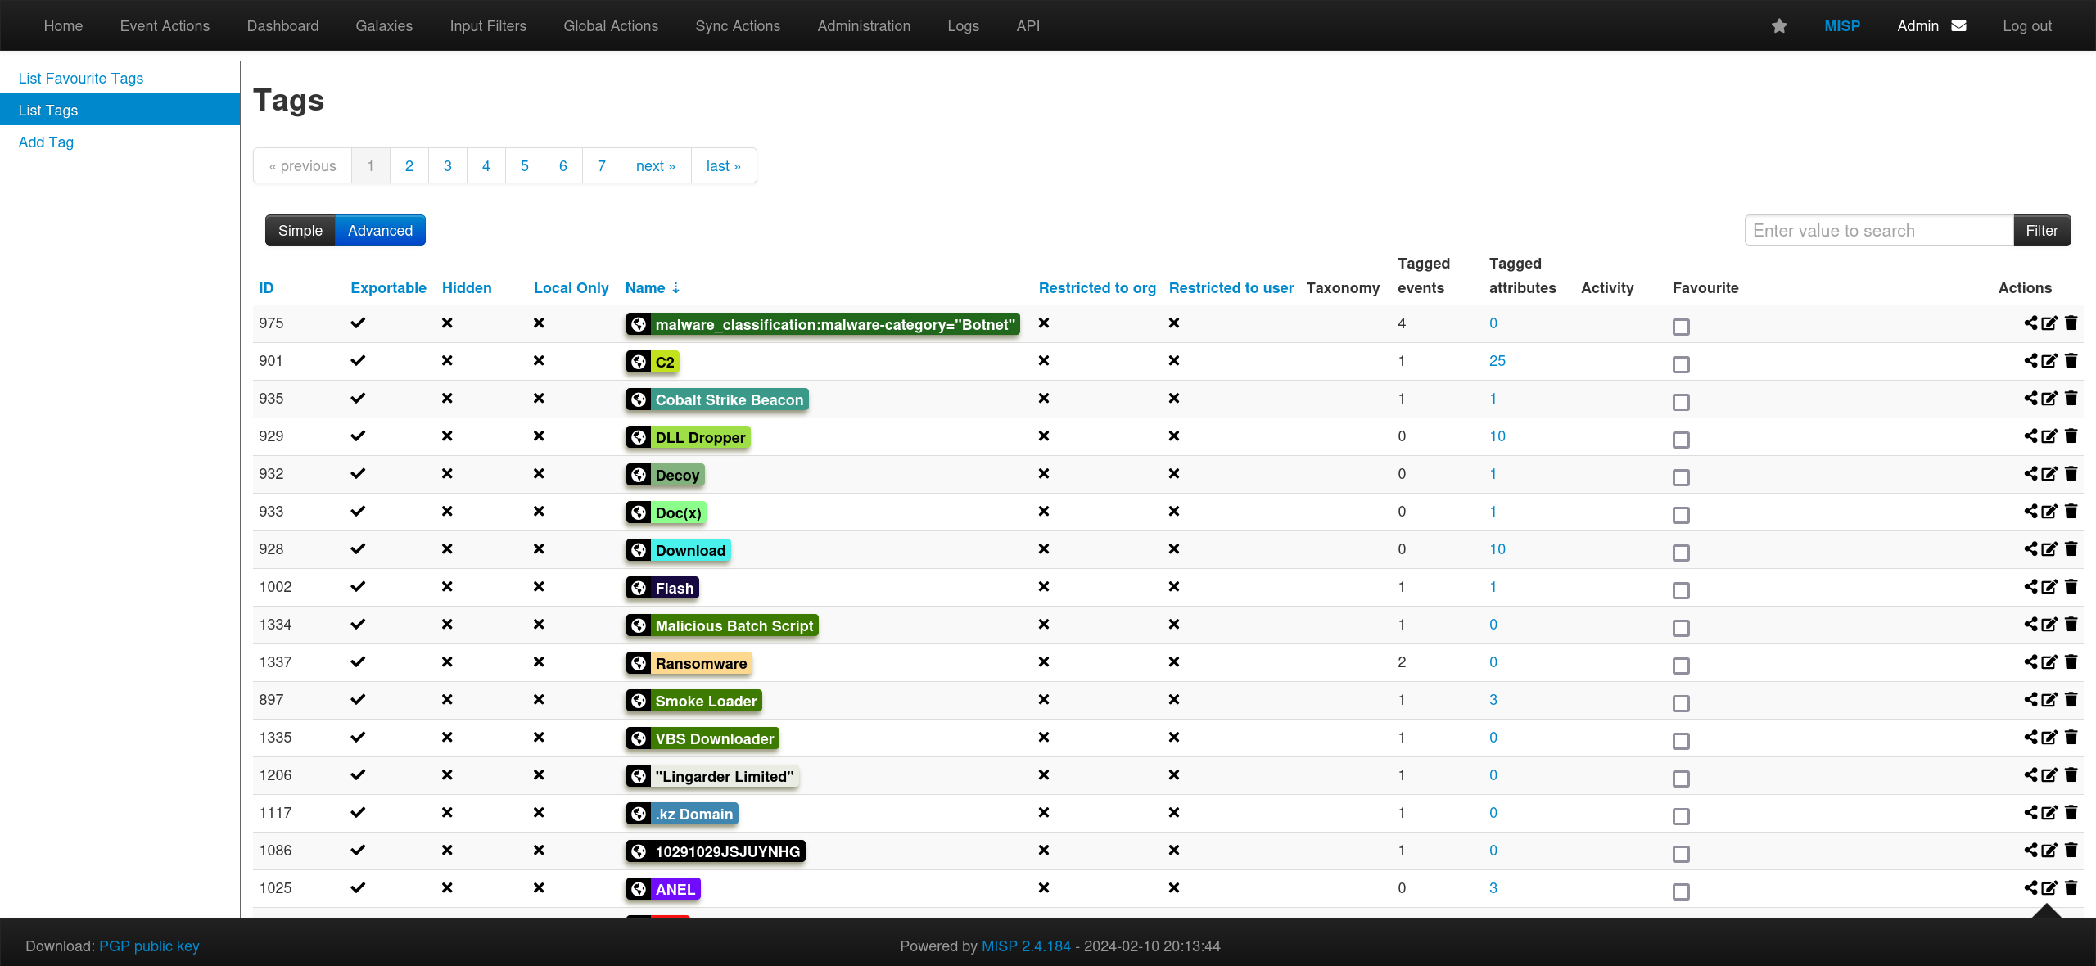Mark Botnet malware-category tag as favourite
This screenshot has height=966, width=2096.
click(x=1681, y=327)
